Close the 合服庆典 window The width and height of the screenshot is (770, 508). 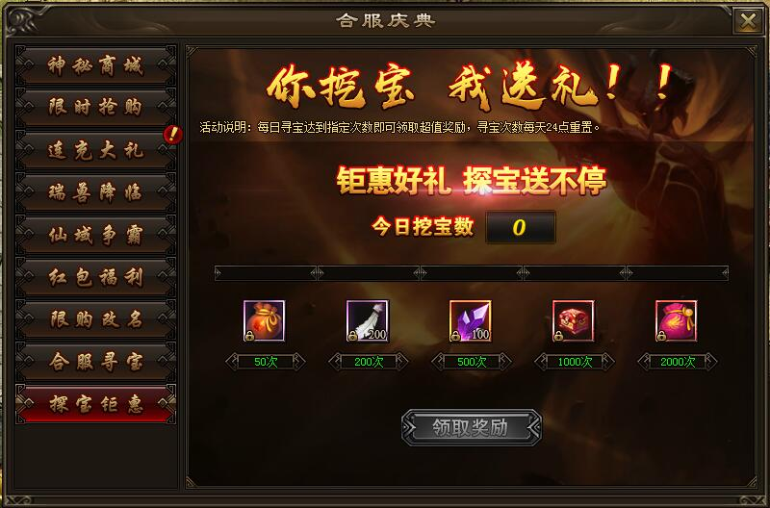(748, 21)
